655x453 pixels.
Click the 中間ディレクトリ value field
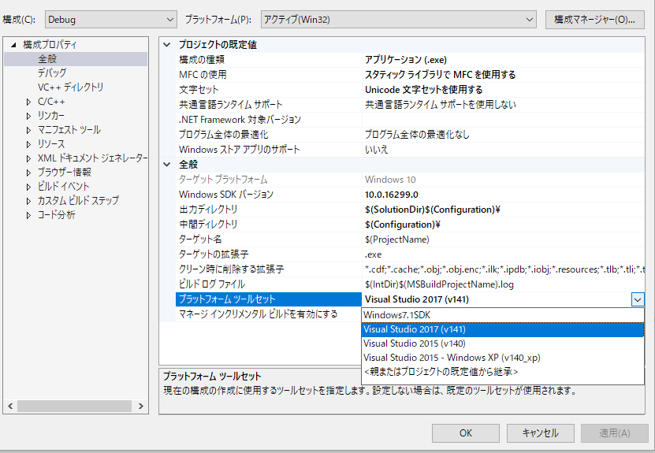pos(503,225)
